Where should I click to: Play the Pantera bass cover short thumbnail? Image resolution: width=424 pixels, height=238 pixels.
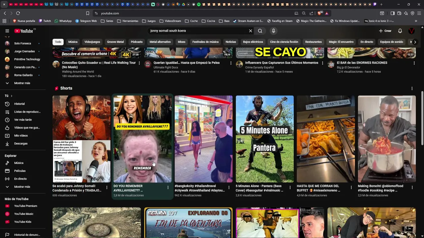pos(265,139)
